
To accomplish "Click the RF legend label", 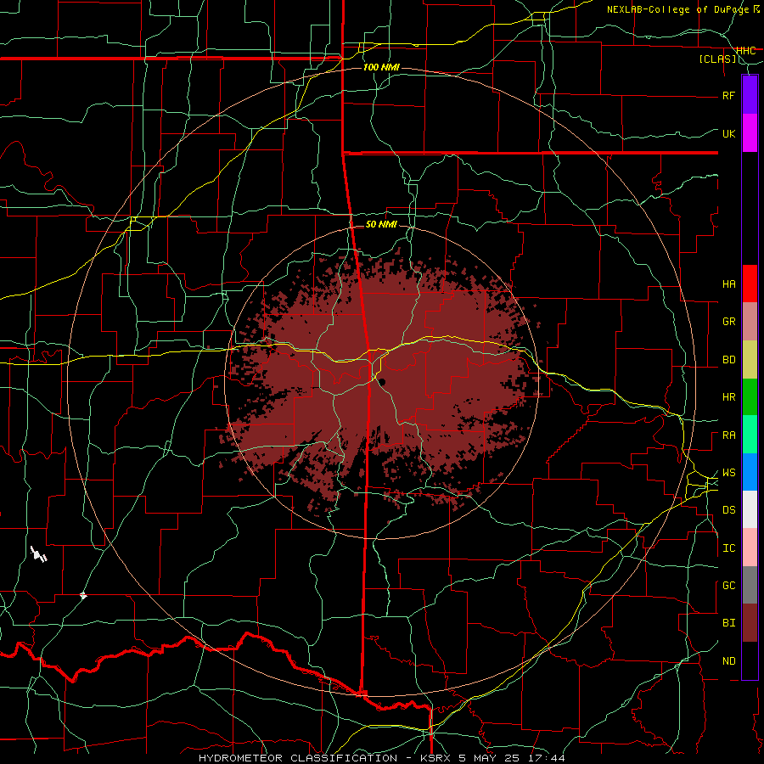I will click(x=729, y=95).
